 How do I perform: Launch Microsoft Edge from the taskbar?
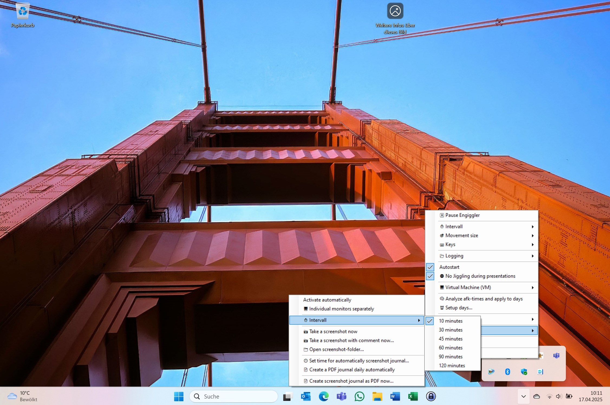[x=324, y=396]
